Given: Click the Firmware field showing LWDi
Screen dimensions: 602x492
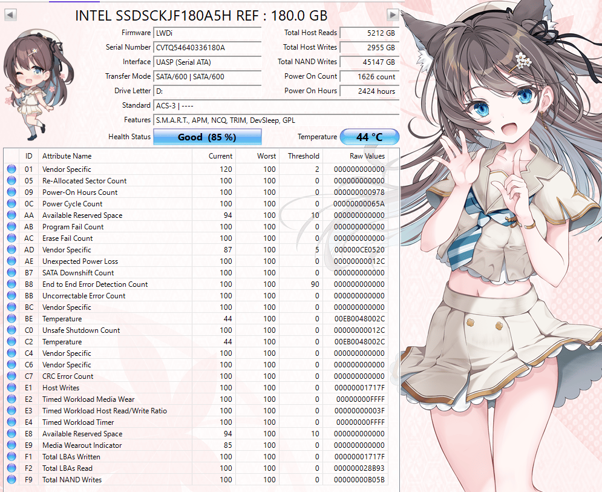Looking at the screenshot, I should point(208,33).
